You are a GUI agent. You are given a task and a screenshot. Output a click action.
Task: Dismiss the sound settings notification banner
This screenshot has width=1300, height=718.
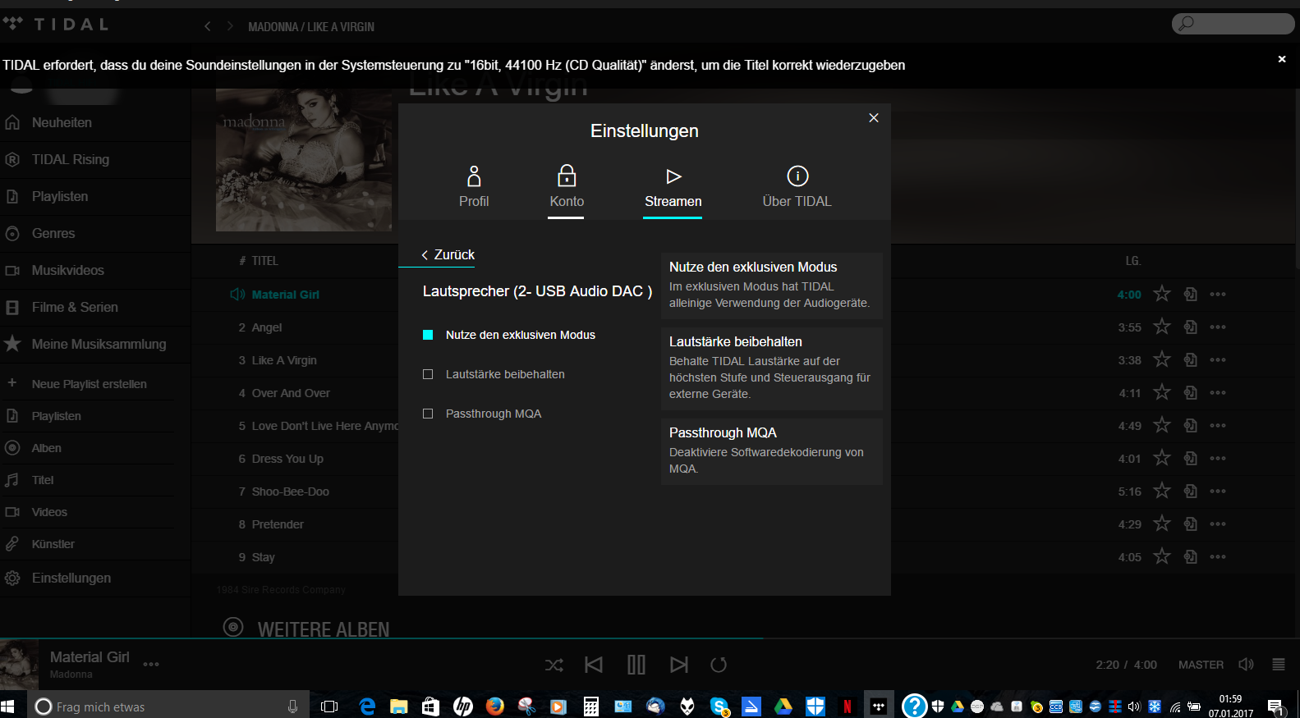point(1282,59)
